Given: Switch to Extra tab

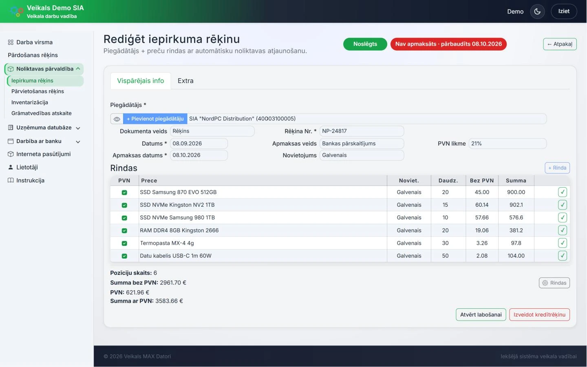Looking at the screenshot, I should click(185, 81).
